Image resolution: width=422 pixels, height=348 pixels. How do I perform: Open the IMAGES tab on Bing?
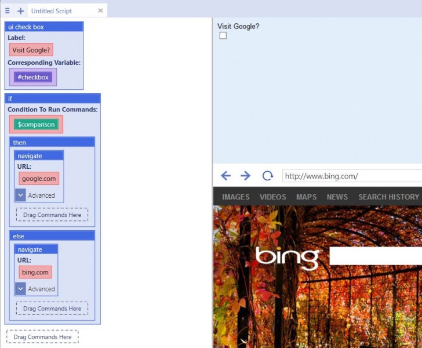tap(236, 197)
